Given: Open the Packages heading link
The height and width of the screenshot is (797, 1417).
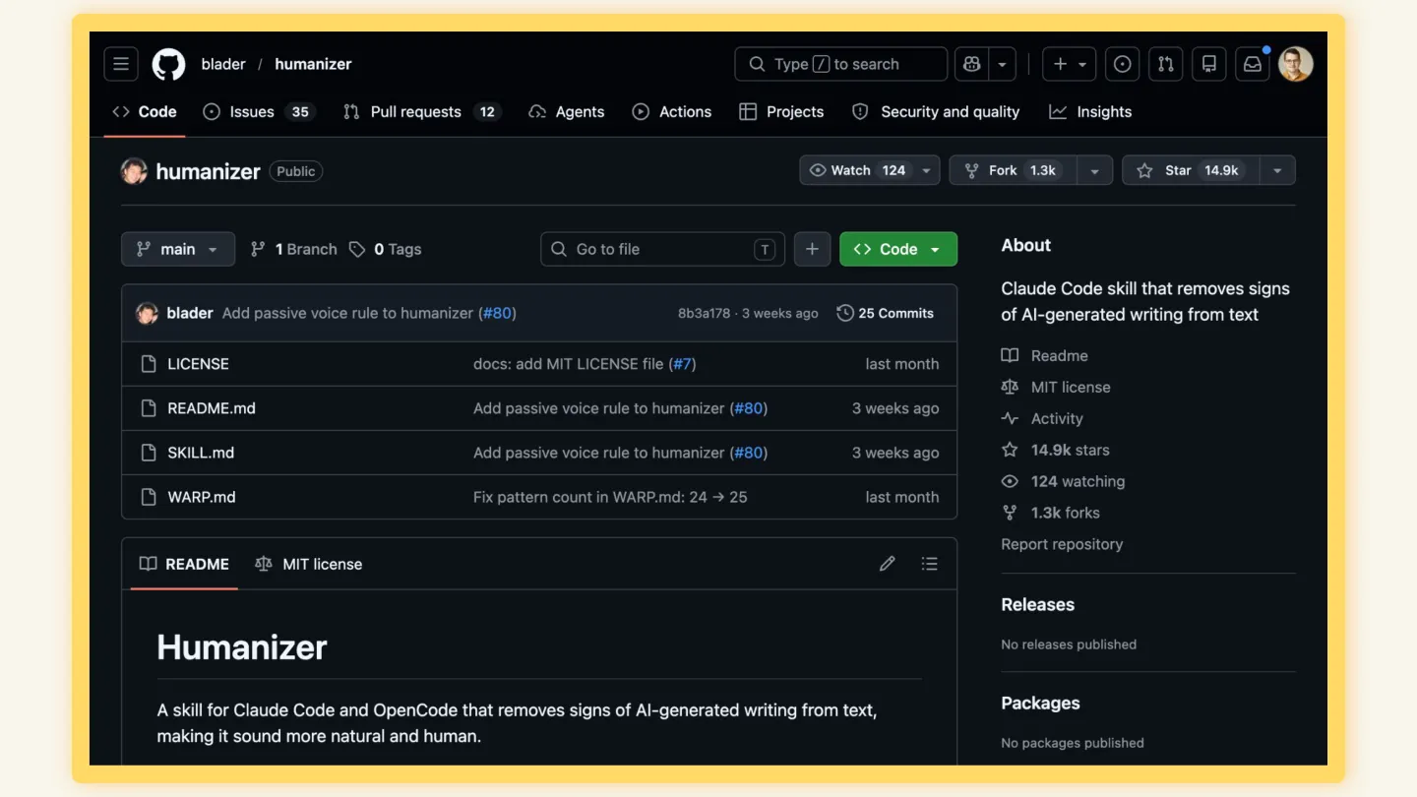Looking at the screenshot, I should 1040,703.
